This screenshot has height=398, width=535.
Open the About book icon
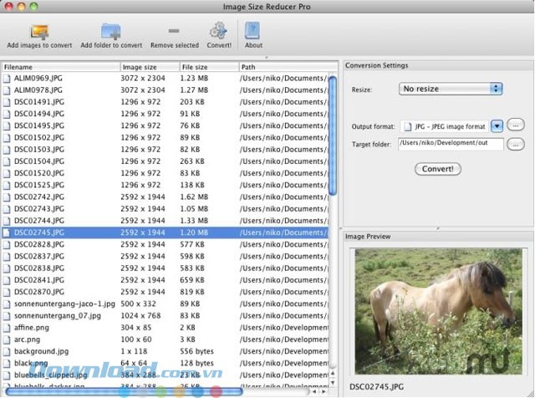(x=252, y=31)
